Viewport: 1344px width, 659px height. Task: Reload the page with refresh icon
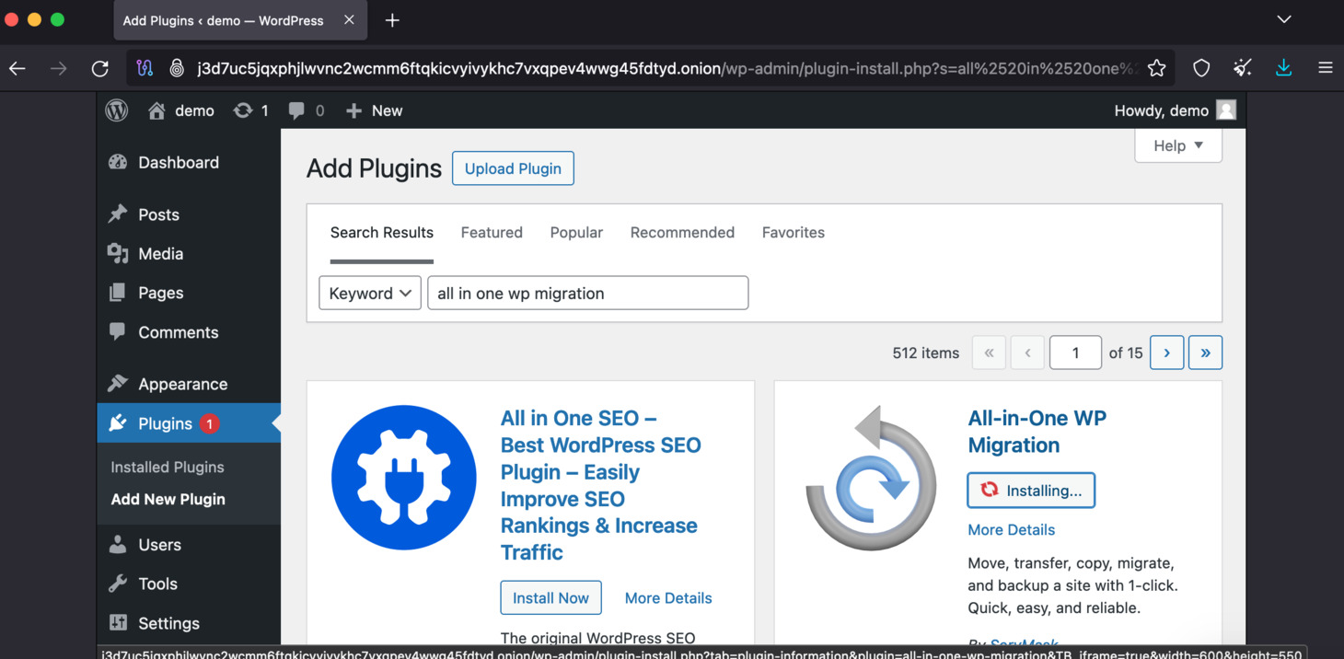[100, 68]
